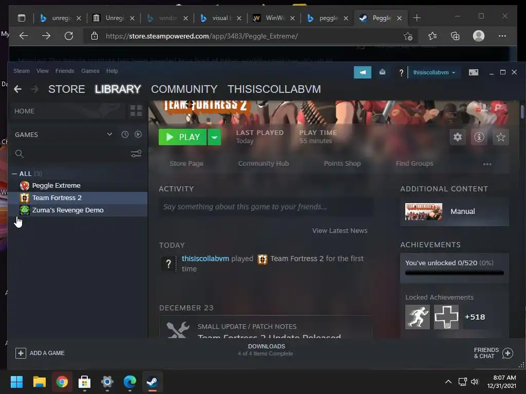Click the Steam help question mark icon
The width and height of the screenshot is (526, 394).
pyautogui.click(x=401, y=73)
